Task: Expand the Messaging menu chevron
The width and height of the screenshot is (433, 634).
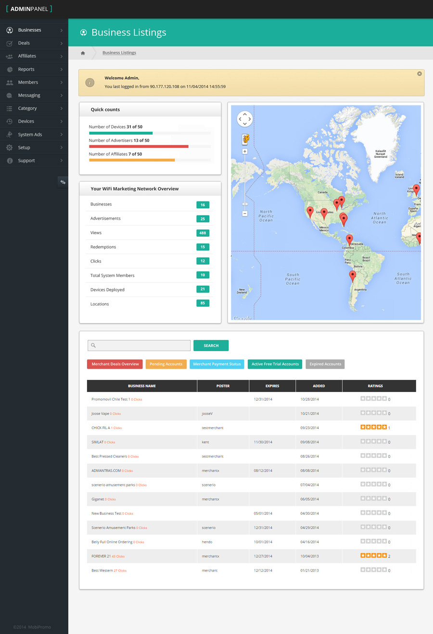Action: tap(62, 95)
